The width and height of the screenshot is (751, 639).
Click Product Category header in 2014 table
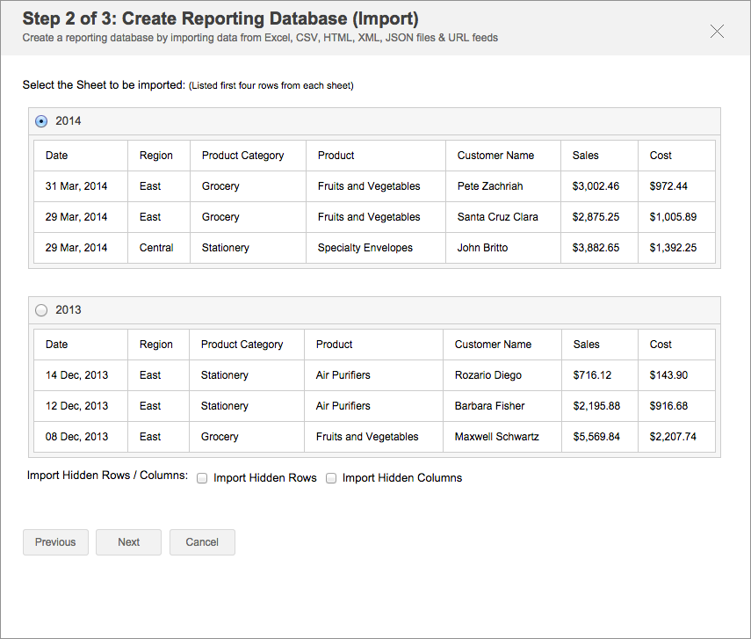tap(242, 156)
